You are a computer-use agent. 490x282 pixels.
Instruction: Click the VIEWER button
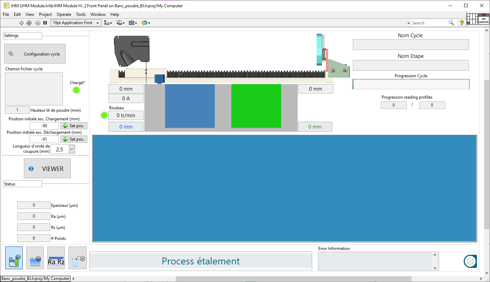pyautogui.click(x=47, y=169)
